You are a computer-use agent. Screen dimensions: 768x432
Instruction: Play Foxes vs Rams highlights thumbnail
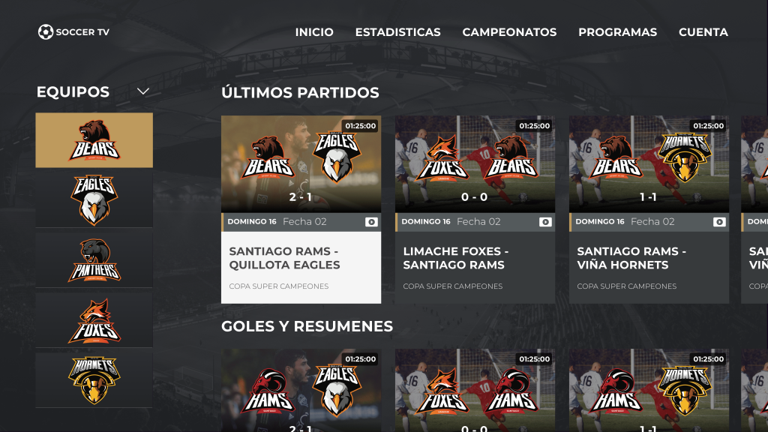tap(475, 390)
